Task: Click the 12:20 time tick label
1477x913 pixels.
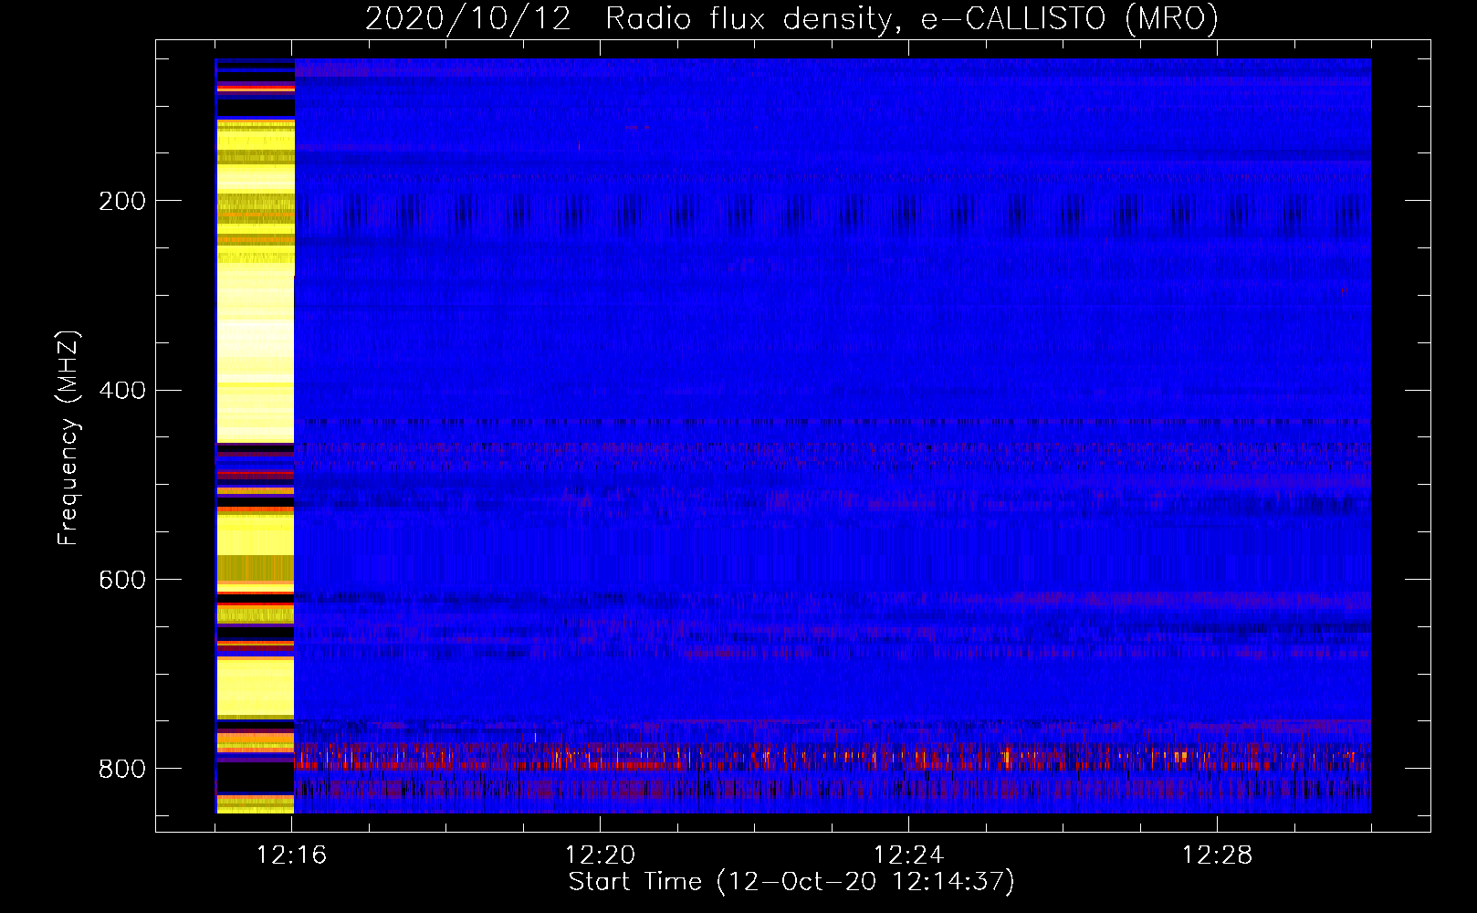Action: (601, 855)
